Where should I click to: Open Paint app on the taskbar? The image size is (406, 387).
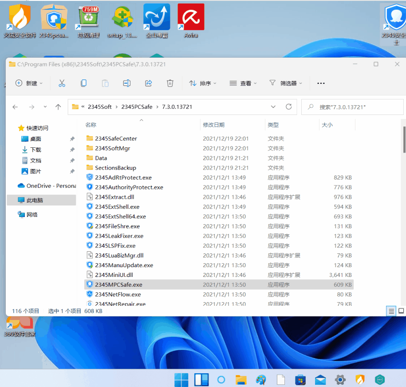click(261, 380)
